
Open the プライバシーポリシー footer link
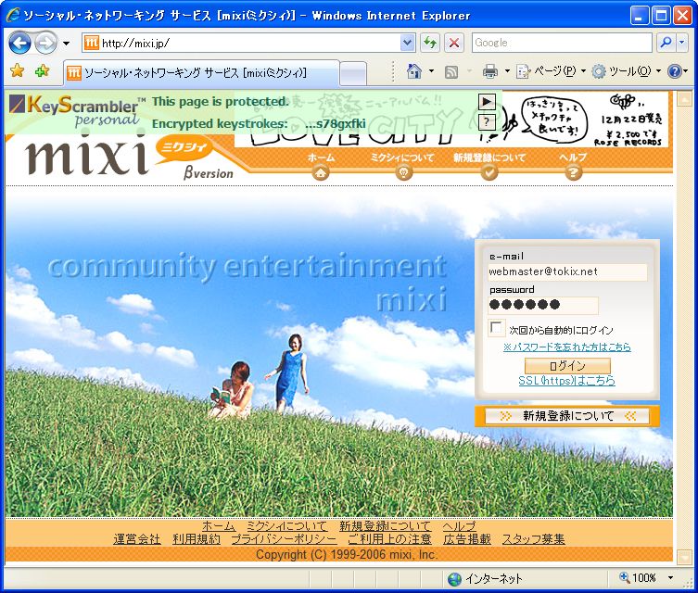click(x=284, y=539)
